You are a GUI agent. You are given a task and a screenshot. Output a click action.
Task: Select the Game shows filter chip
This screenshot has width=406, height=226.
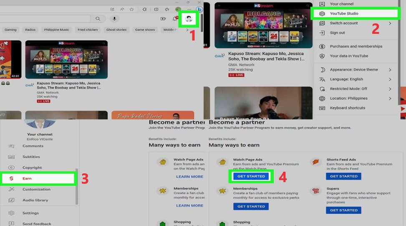coord(145,30)
